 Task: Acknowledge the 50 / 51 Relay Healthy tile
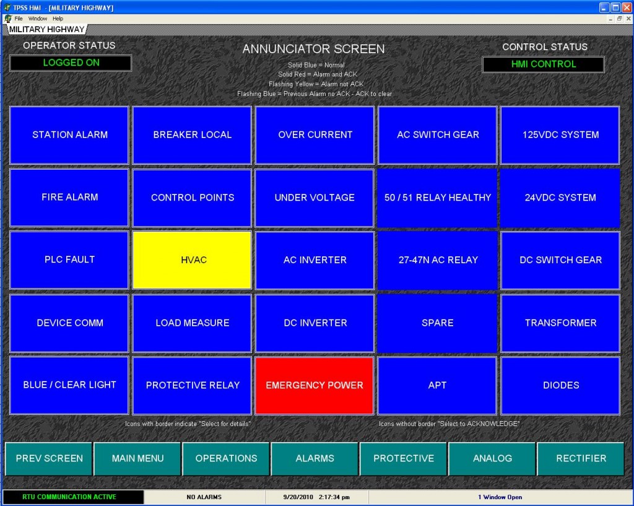437,198
